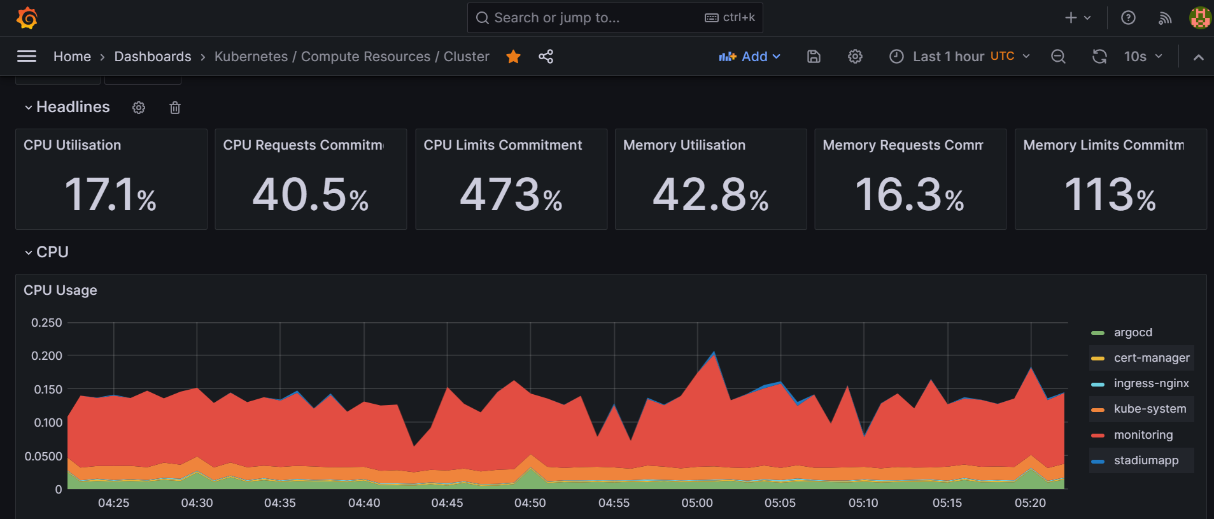This screenshot has height=519, width=1214.
Task: Open the plus new-item dropdown
Action: tap(1078, 18)
